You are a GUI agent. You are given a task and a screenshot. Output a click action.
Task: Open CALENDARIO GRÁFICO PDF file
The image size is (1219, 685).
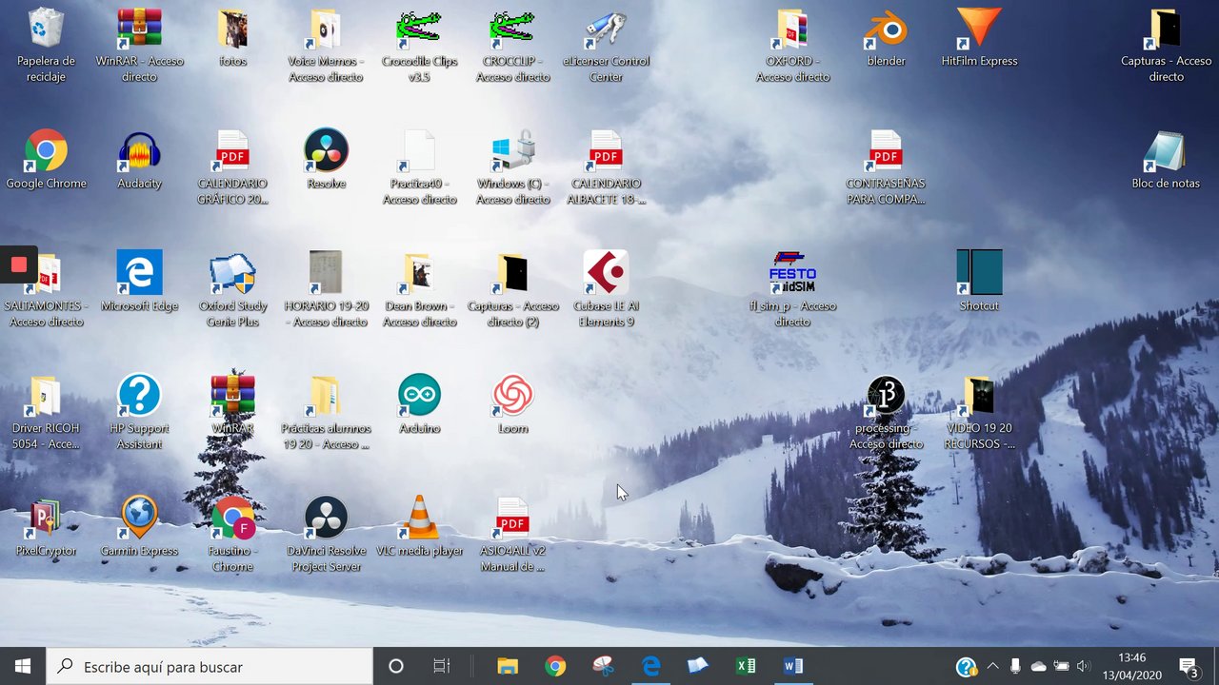coord(232,167)
